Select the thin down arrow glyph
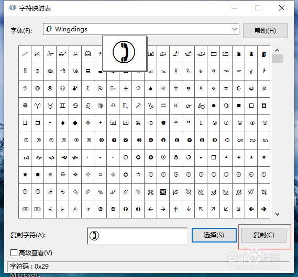Image resolution: width=298 pixels, height=277 pixels. (x=189, y=210)
